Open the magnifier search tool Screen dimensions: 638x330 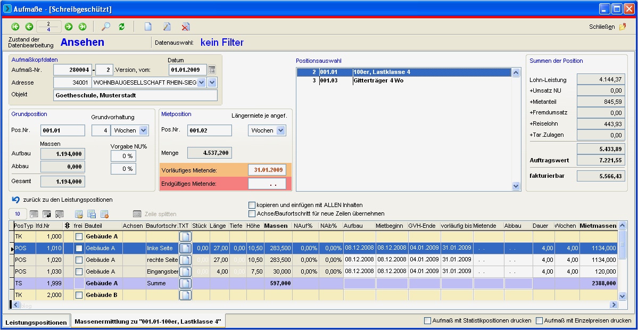[x=106, y=27]
